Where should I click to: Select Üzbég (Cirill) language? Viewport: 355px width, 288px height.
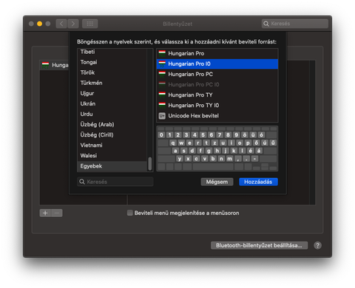tap(112, 134)
